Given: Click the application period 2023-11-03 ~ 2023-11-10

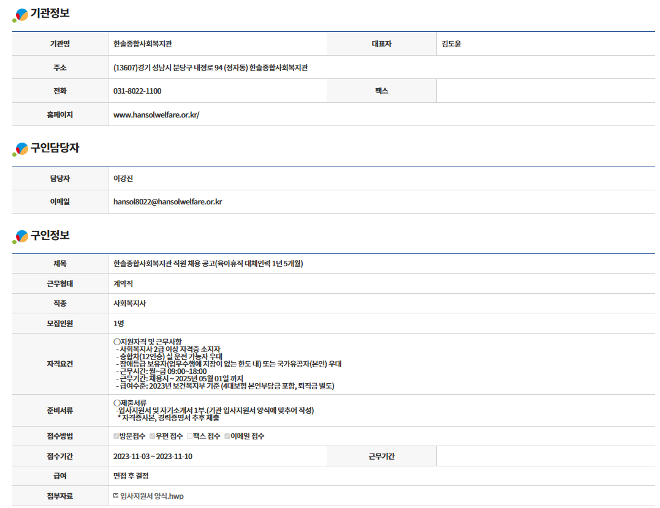Looking at the screenshot, I should [x=153, y=457].
